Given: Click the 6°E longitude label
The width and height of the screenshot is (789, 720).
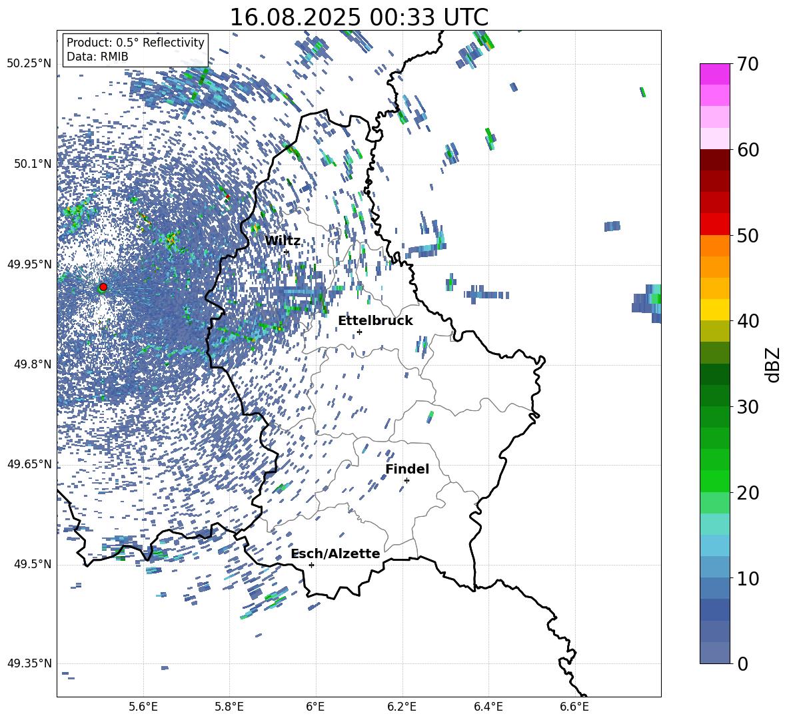Looking at the screenshot, I should click(315, 707).
